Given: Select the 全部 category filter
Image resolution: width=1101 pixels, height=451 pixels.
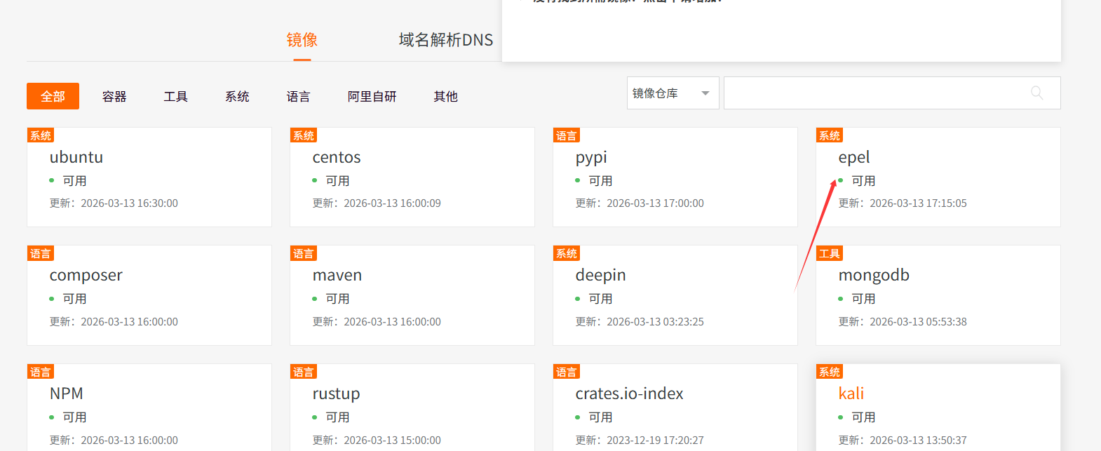Looking at the screenshot, I should 53,96.
